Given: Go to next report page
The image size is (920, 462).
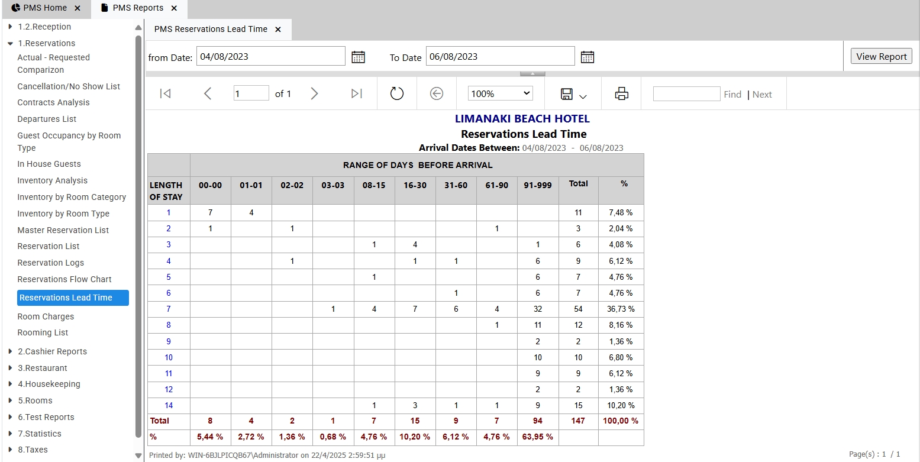Looking at the screenshot, I should [314, 93].
